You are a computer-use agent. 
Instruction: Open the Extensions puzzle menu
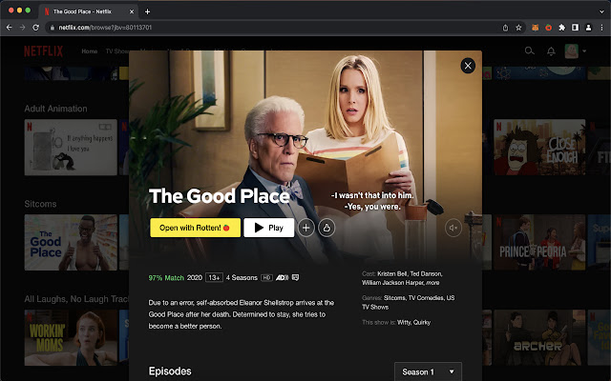[562, 28]
